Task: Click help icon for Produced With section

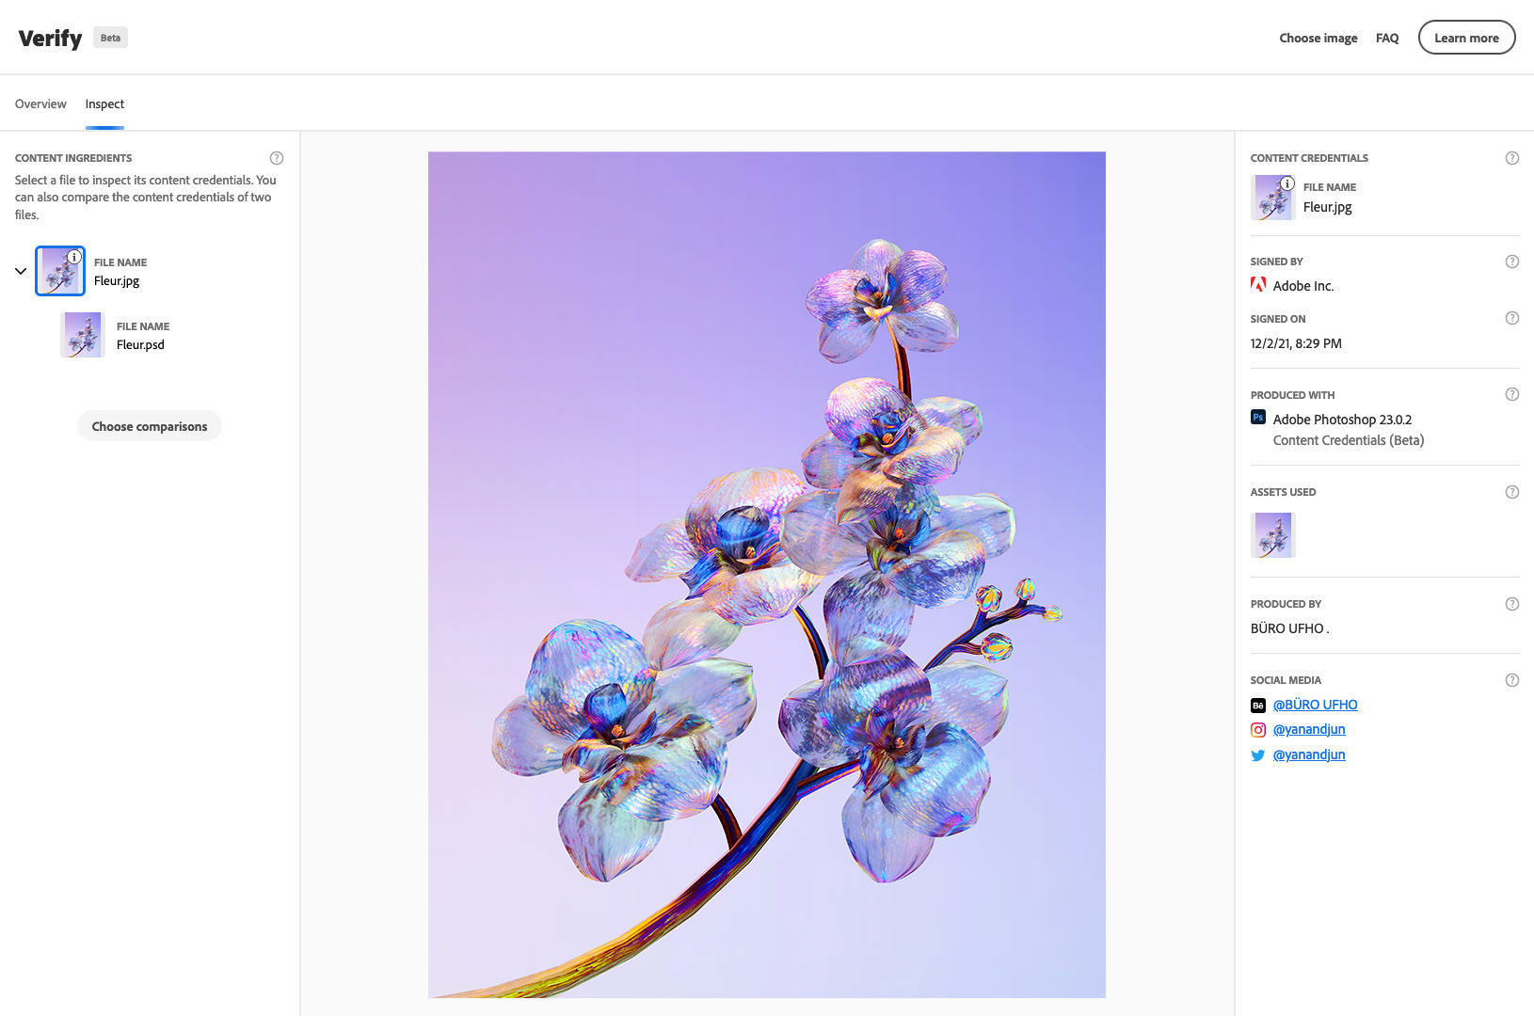Action: (x=1512, y=394)
